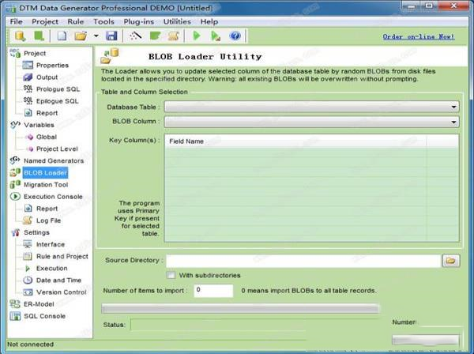474x354 pixels.
Task: Click the green disconnect toolbar icon
Action: coord(39,36)
